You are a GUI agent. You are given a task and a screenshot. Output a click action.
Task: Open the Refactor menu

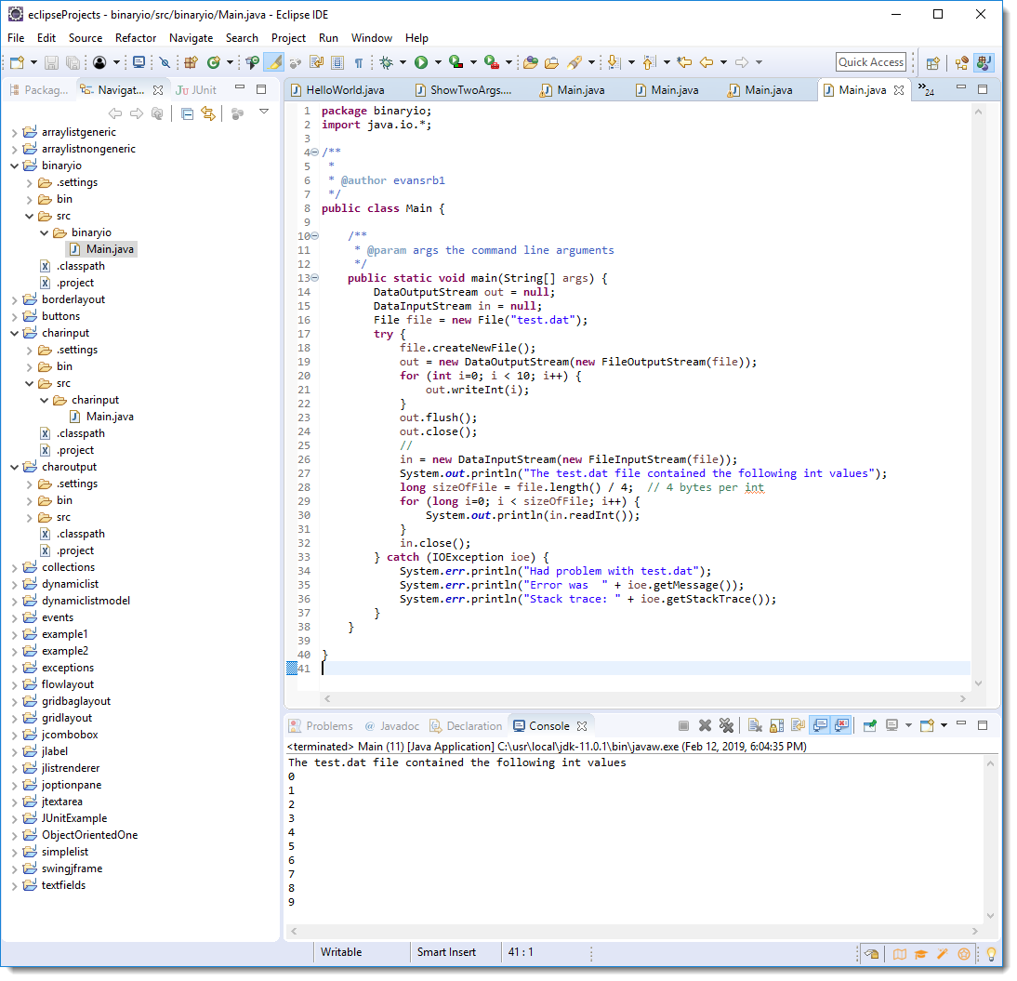[136, 37]
